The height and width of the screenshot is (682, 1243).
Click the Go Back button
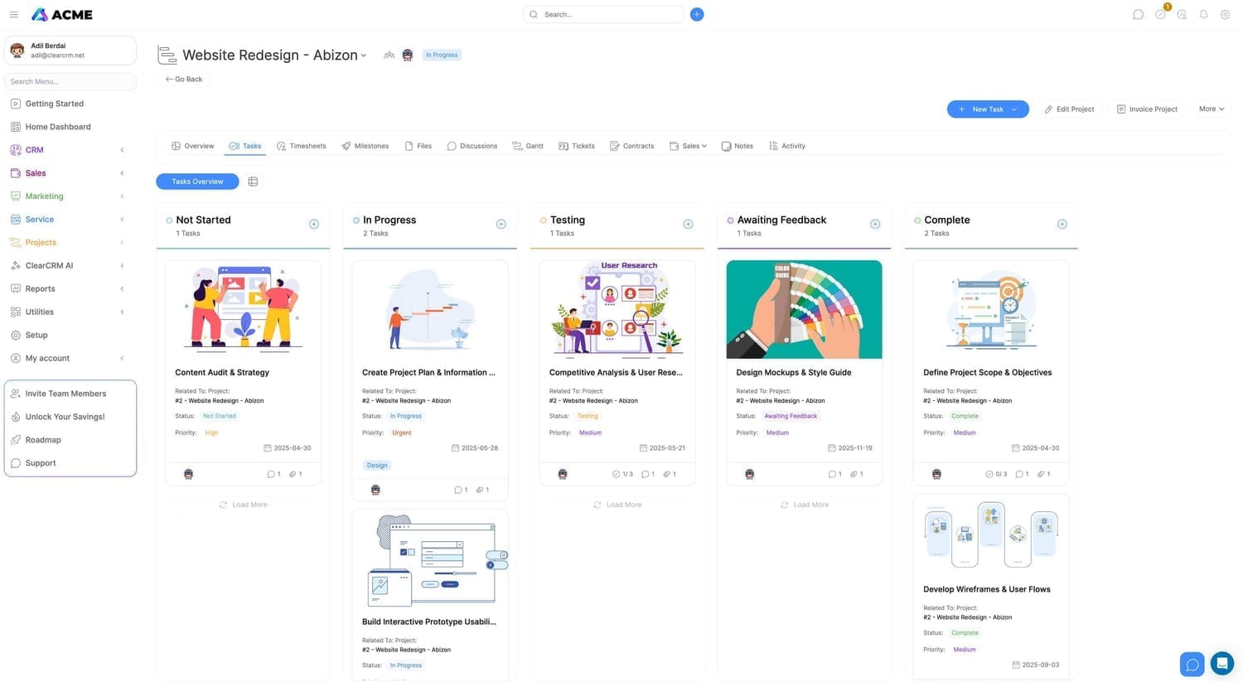184,80
